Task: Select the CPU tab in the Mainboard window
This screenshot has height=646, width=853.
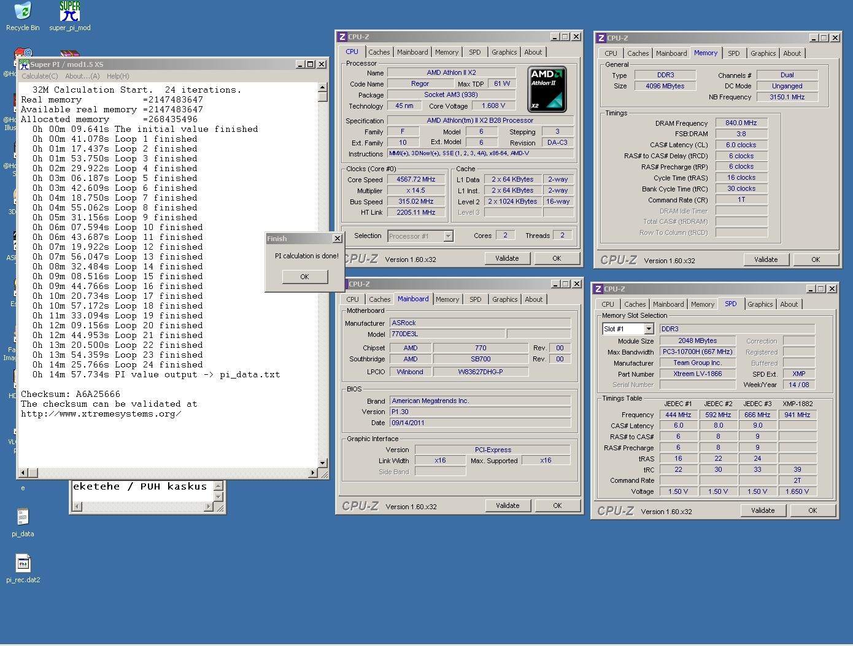Action: (353, 299)
